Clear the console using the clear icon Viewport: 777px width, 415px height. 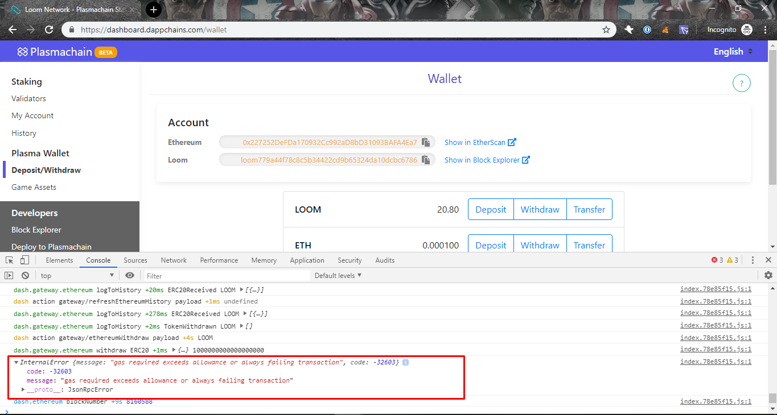coord(25,275)
